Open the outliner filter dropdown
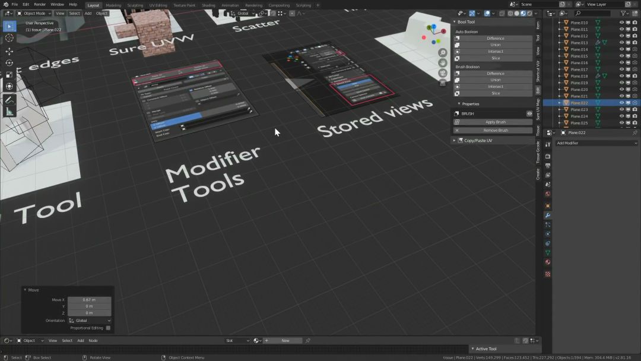Viewport: 641px width, 361px height. point(624,14)
